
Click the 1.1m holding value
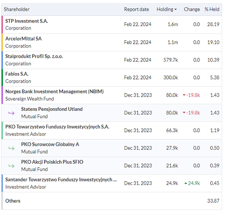pos(173,42)
